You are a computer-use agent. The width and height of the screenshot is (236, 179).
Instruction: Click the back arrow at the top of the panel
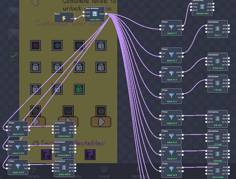[x=35, y=3]
